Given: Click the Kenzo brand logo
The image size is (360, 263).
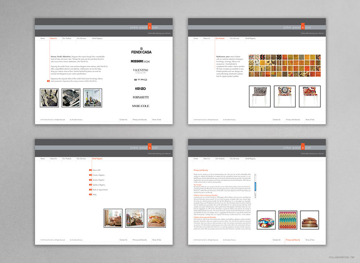Looking at the screenshot, I should [x=140, y=88].
